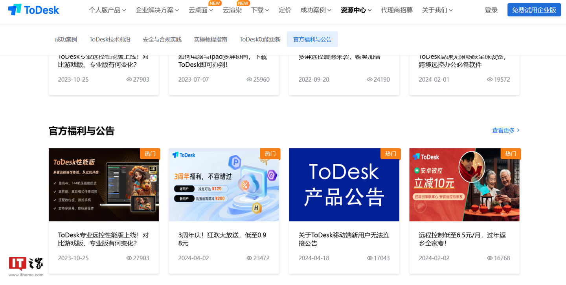Click the date 2024-04-02
The image size is (566, 285).
[x=193, y=258]
